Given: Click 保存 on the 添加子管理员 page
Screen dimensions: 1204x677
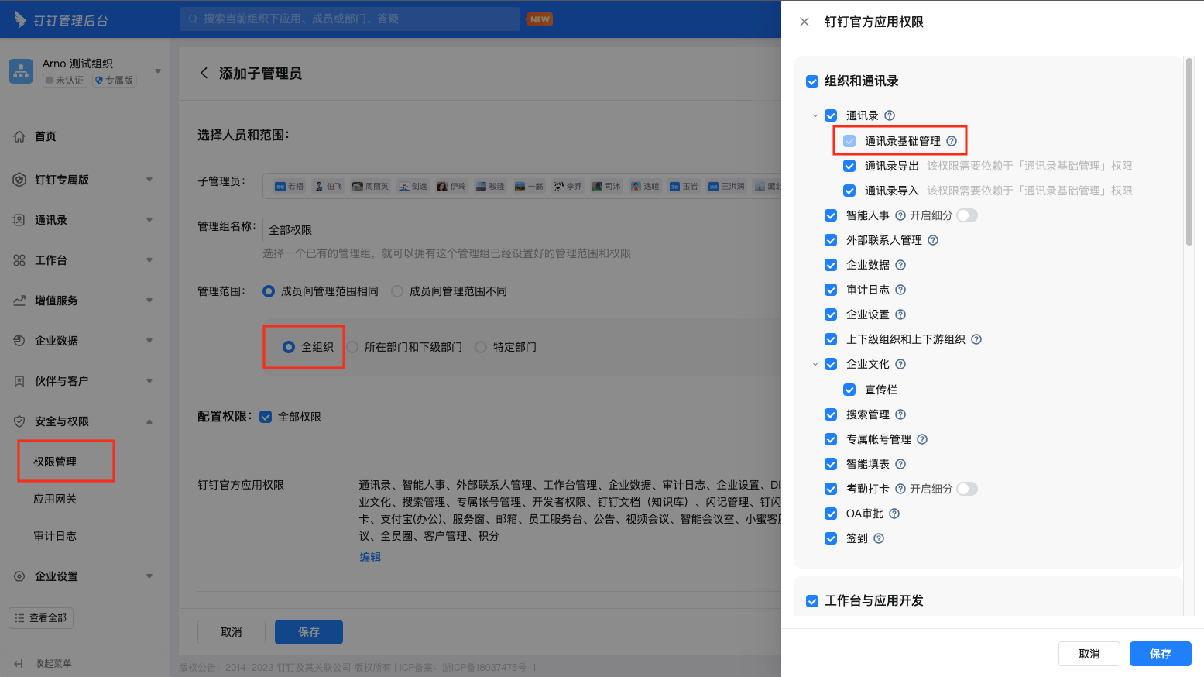Looking at the screenshot, I should point(308,632).
